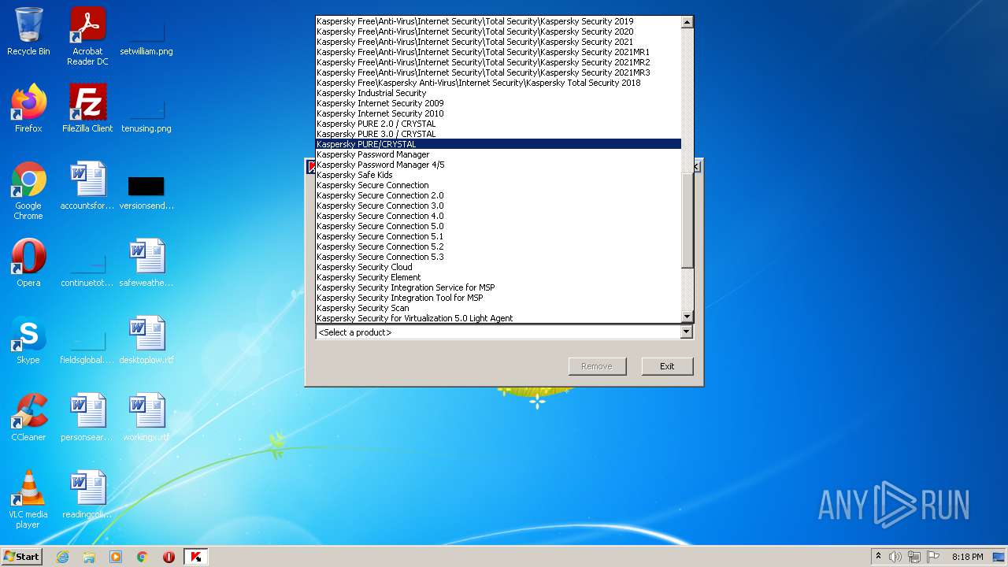
Task: Click the volume tray icon
Action: (895, 557)
